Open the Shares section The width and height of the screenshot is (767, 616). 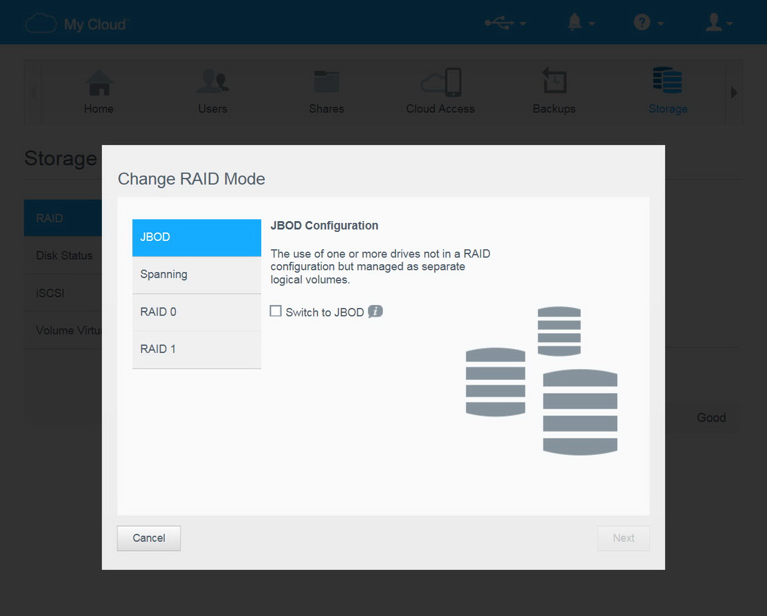(x=327, y=92)
